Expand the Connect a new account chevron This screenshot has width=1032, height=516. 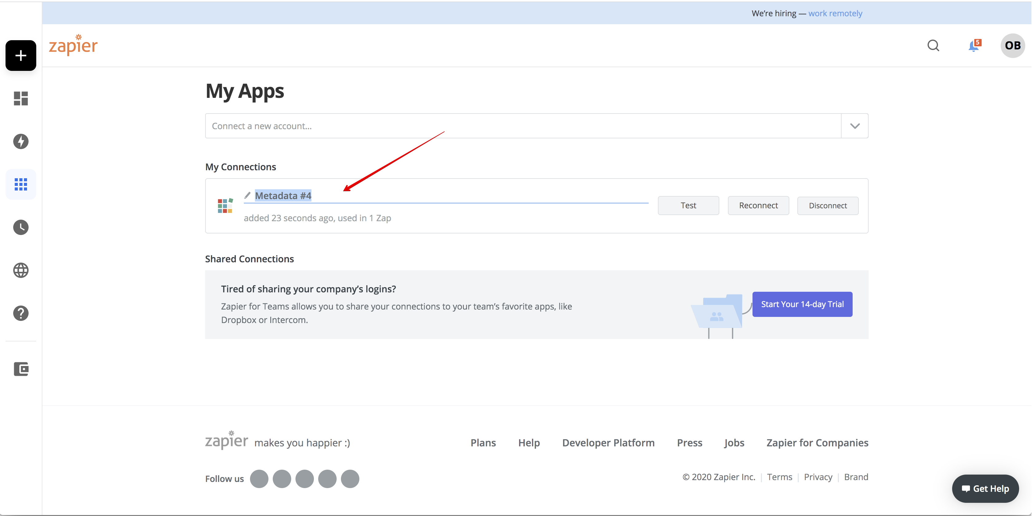click(x=854, y=126)
